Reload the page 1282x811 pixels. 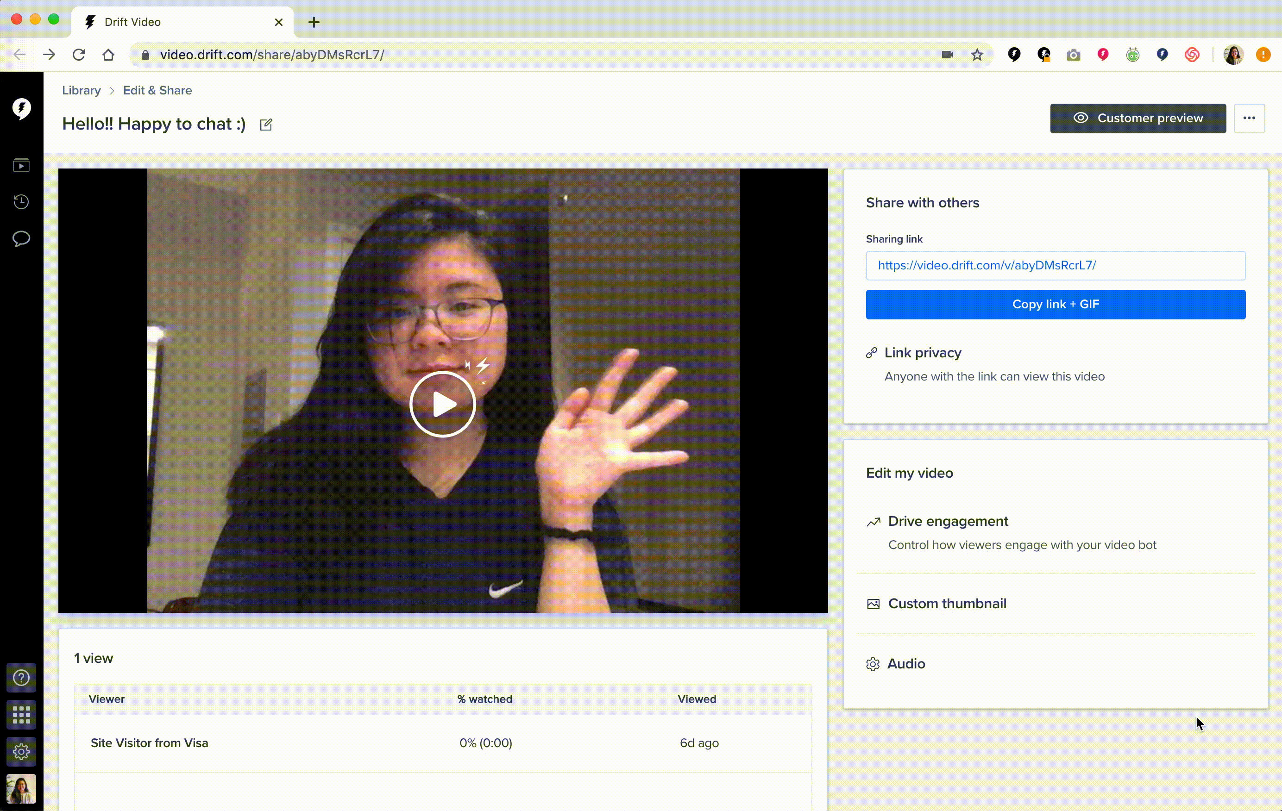pos(79,54)
